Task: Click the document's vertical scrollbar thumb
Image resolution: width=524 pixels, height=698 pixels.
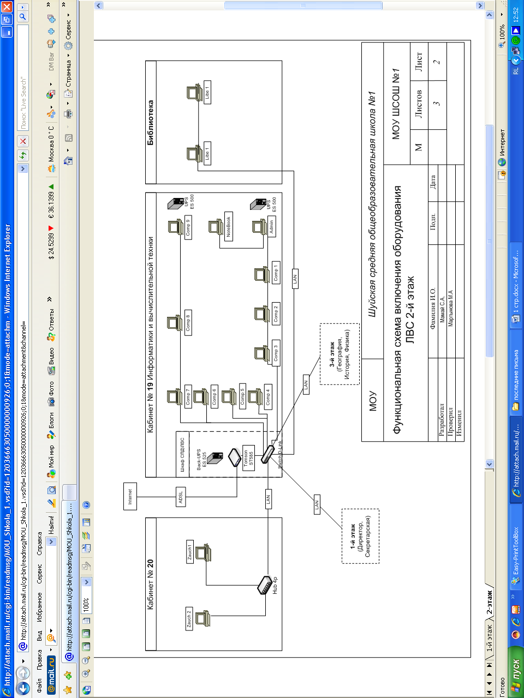Action: click(304, 5)
